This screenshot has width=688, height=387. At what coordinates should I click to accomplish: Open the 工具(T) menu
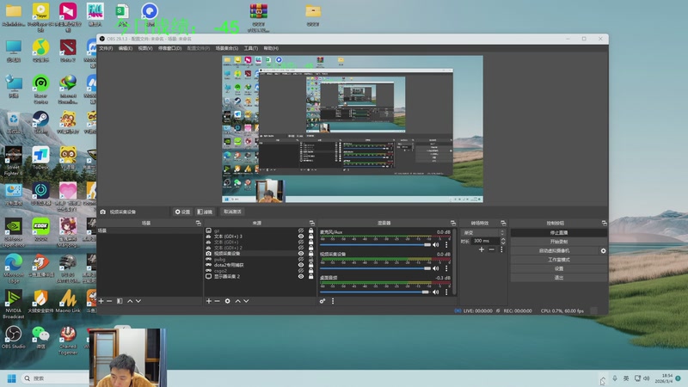coord(251,48)
